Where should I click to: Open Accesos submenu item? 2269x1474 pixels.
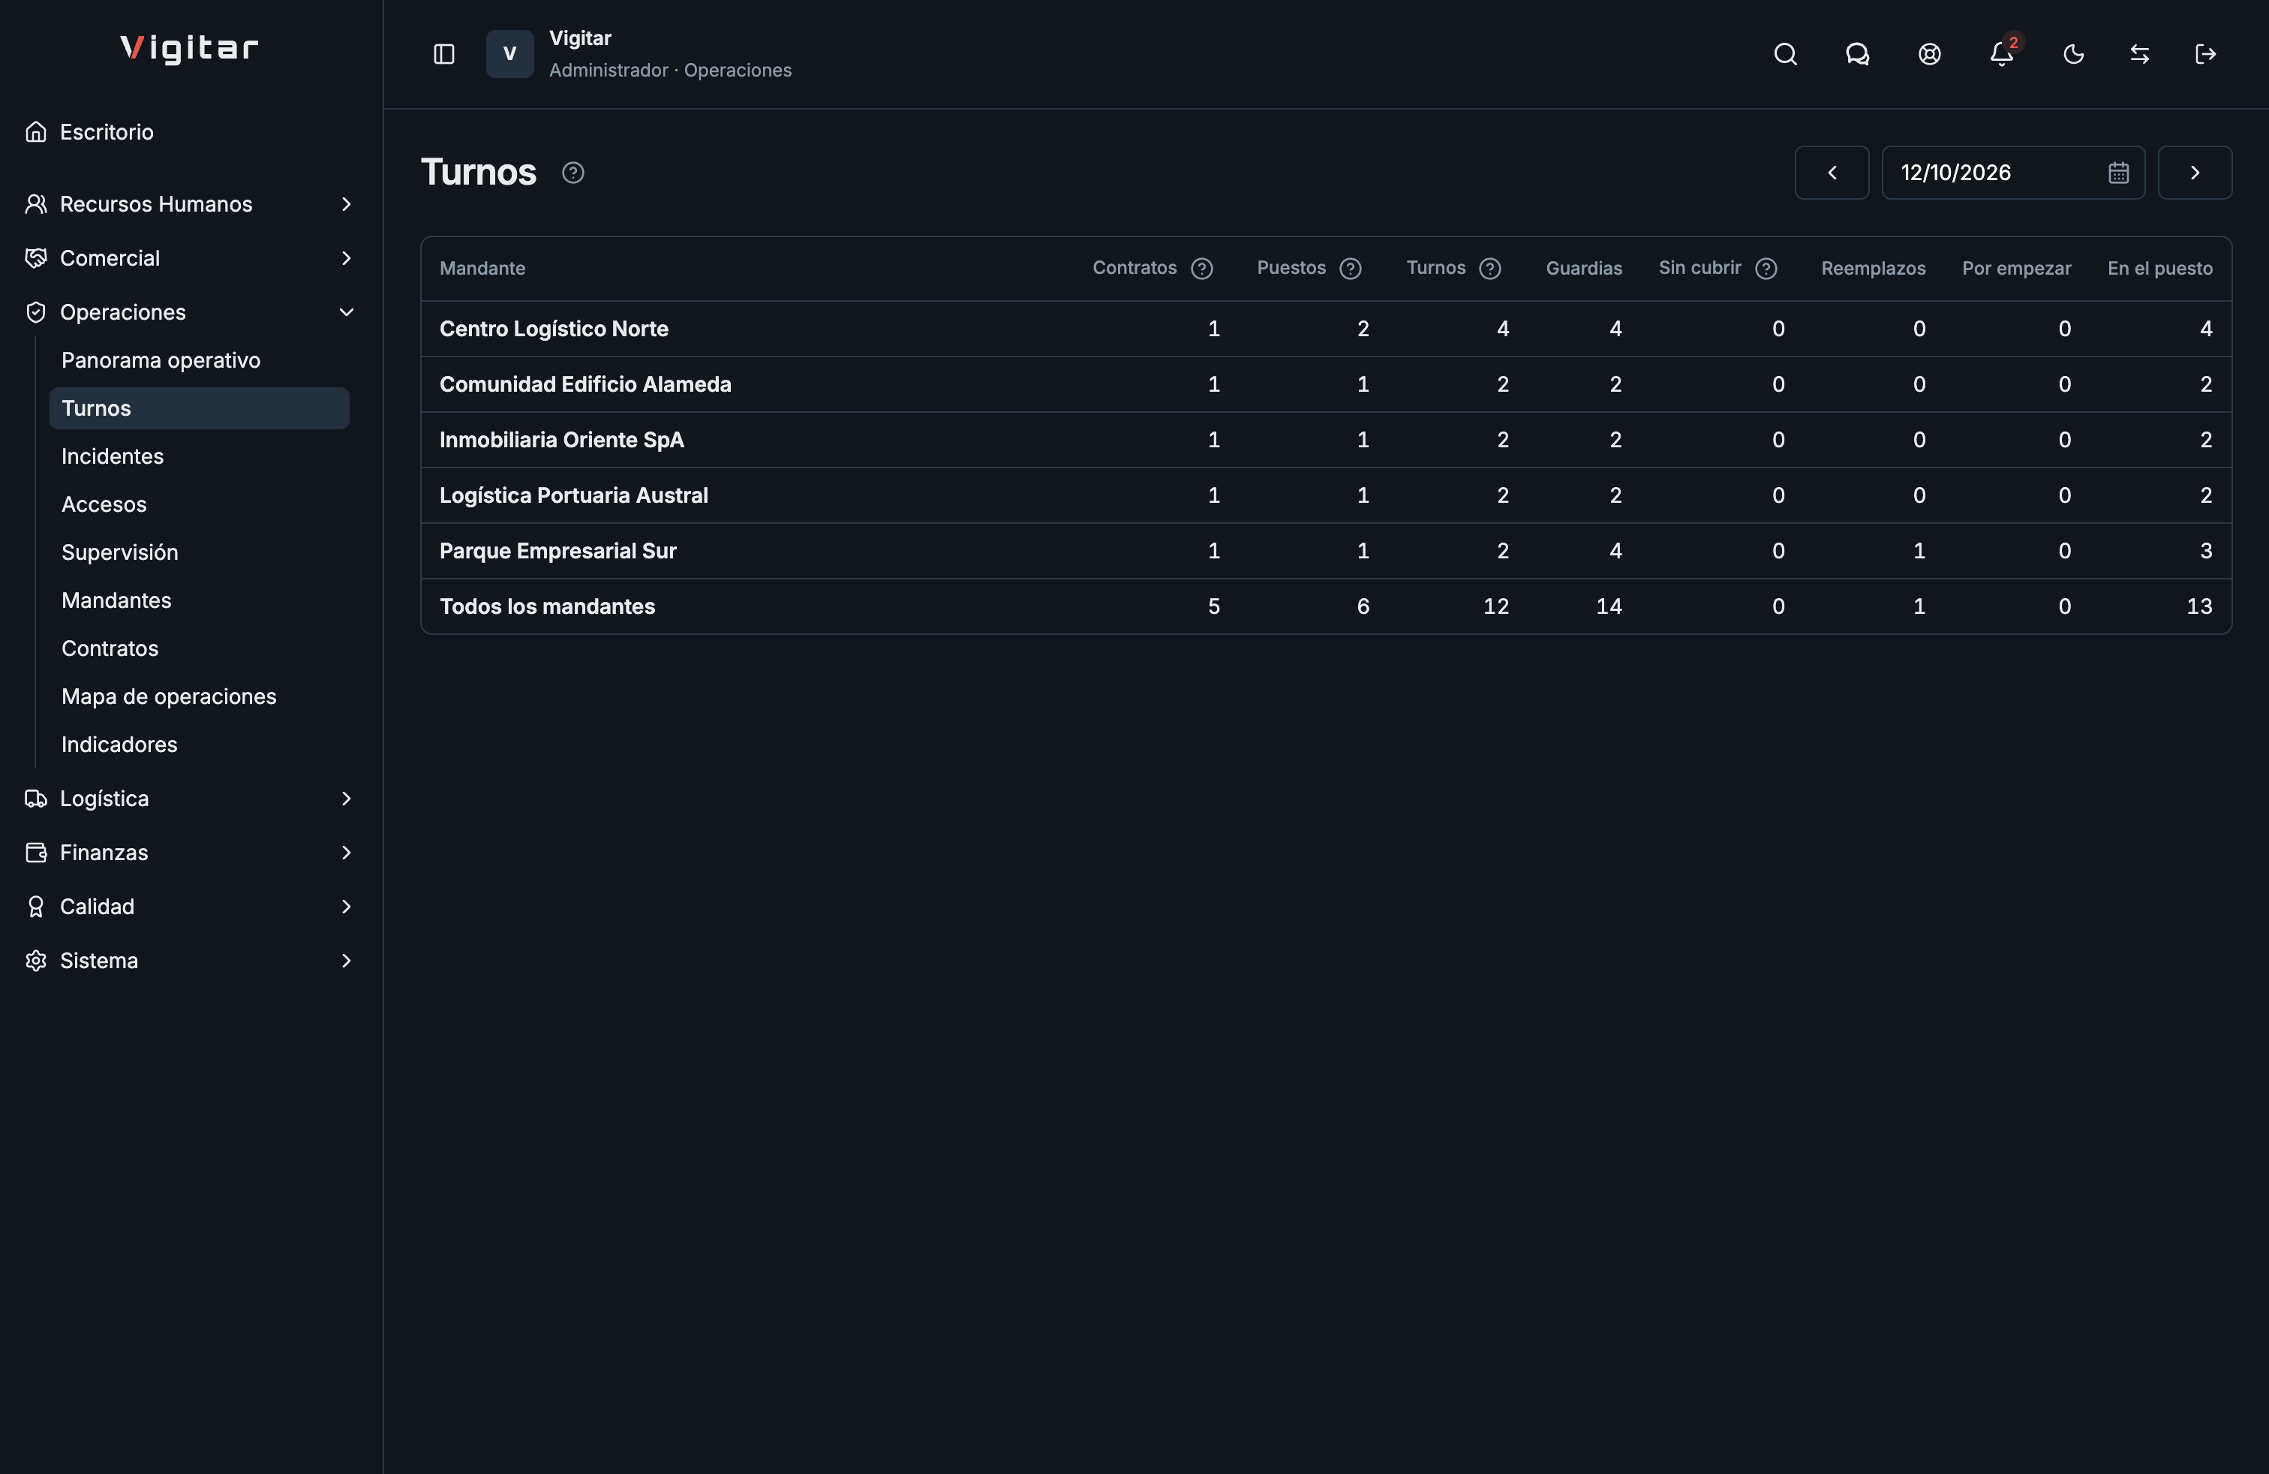click(200, 504)
